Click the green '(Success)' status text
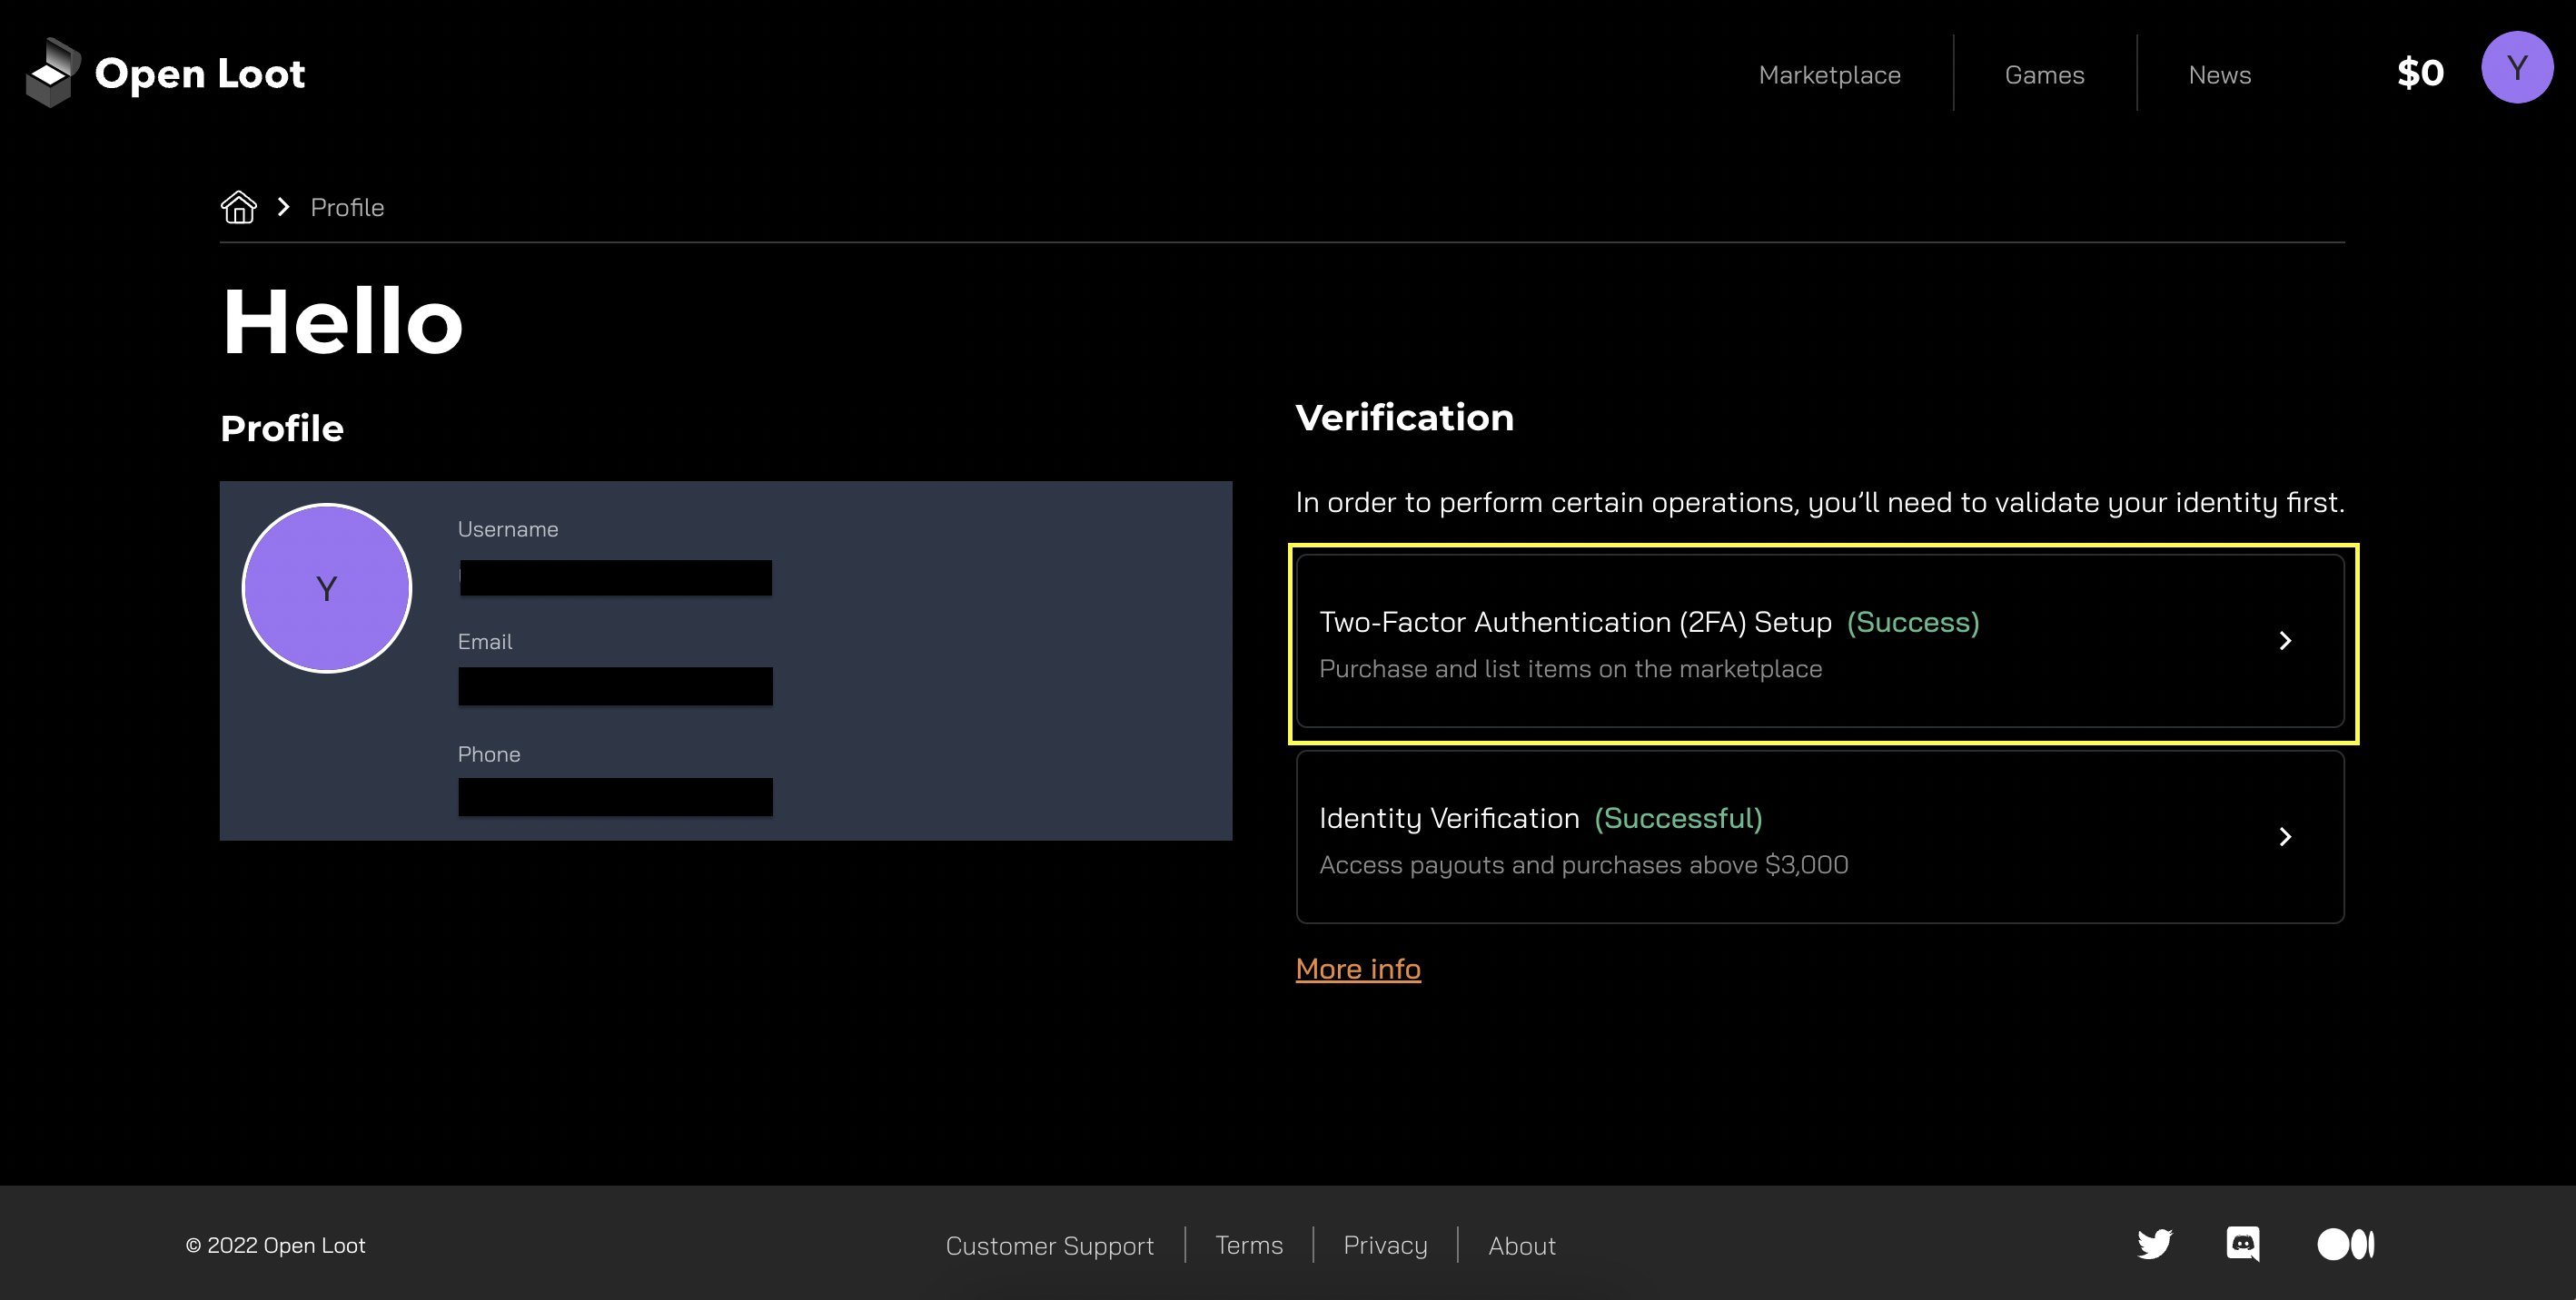This screenshot has width=2576, height=1300. [1912, 622]
